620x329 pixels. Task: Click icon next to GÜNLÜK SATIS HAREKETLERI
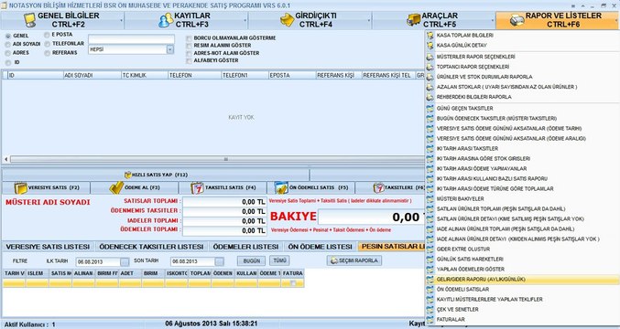pyautogui.click(x=430, y=260)
